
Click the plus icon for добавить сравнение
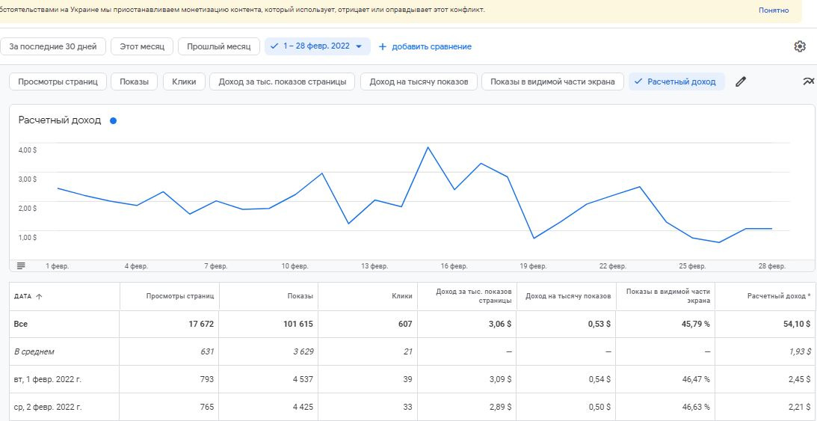coord(383,46)
